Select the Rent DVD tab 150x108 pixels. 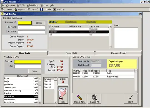point(24,53)
